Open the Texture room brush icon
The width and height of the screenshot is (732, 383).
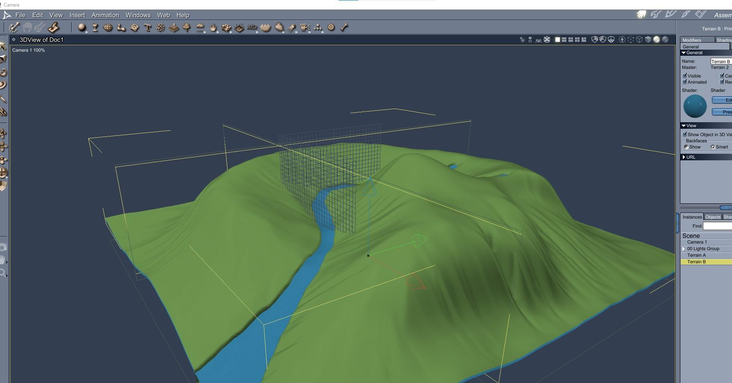(686, 14)
